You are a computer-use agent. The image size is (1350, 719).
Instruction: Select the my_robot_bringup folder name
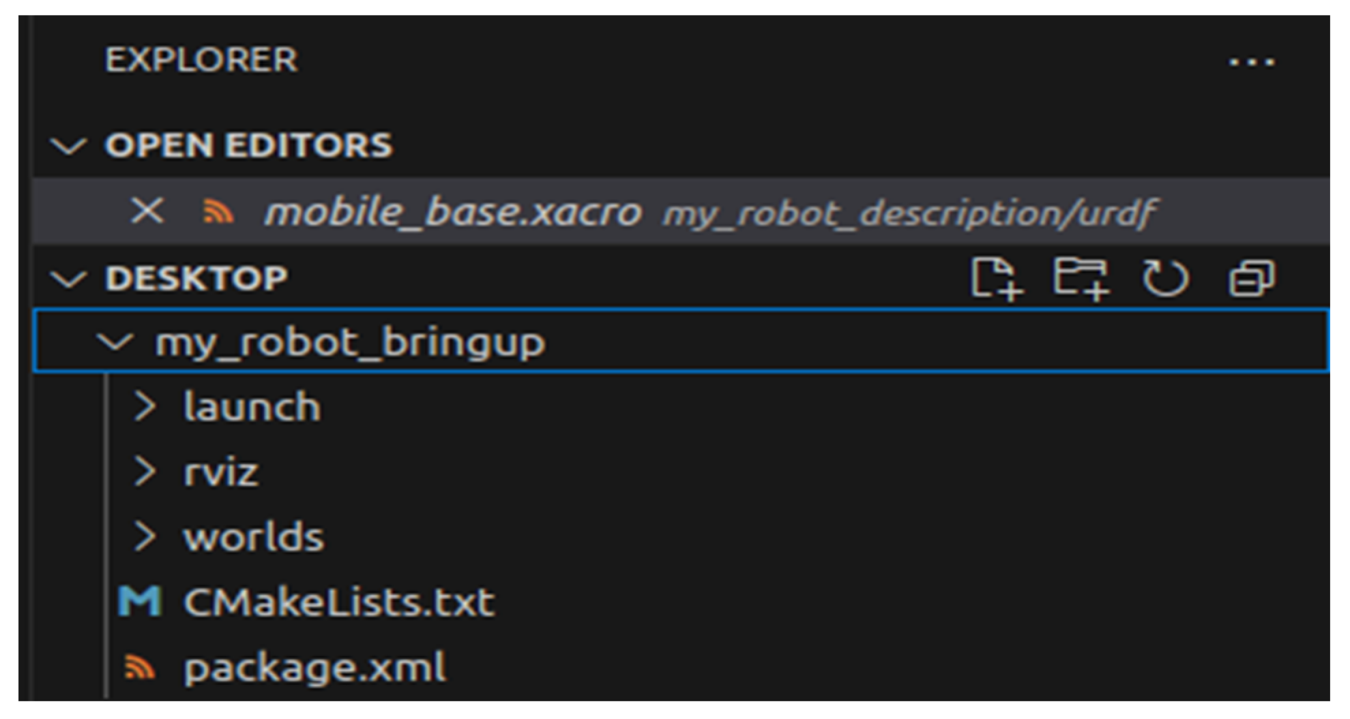click(x=350, y=341)
